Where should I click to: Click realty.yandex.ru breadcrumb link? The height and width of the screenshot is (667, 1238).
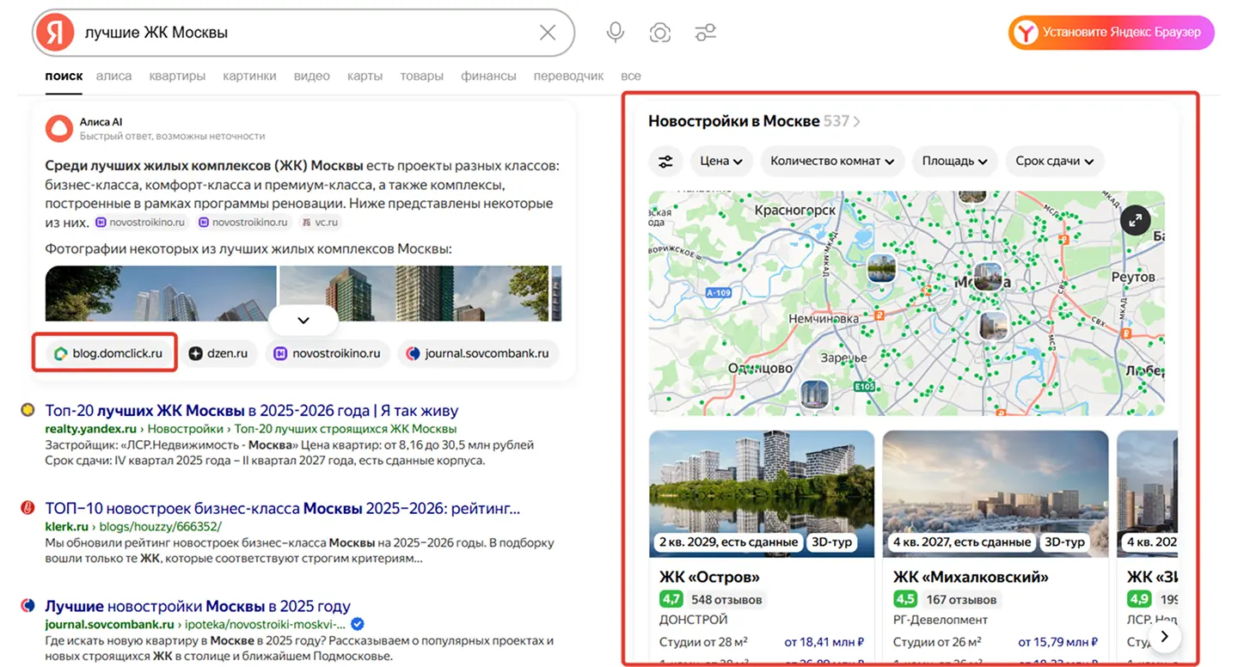90,428
